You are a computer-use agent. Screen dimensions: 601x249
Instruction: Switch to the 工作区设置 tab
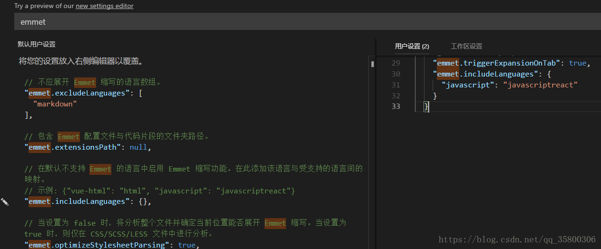coord(466,46)
